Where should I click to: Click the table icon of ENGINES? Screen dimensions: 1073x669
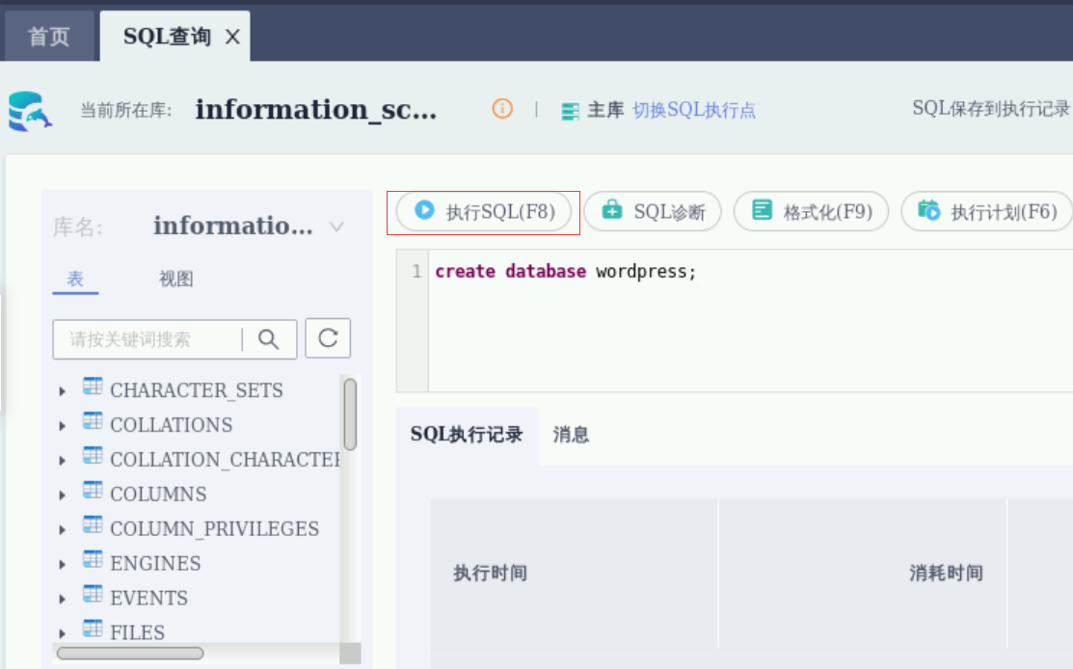pos(93,559)
